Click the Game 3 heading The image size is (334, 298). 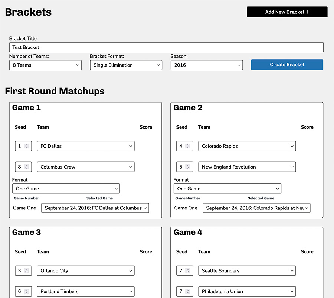pos(26,232)
